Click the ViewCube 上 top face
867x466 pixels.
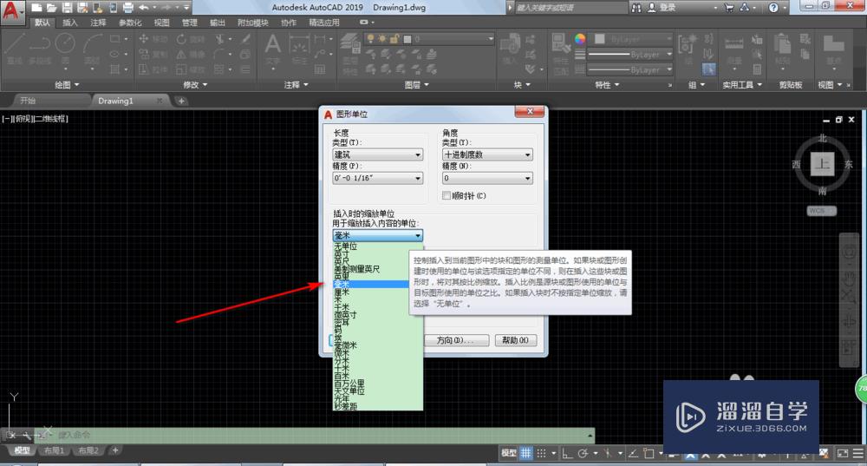coord(822,164)
